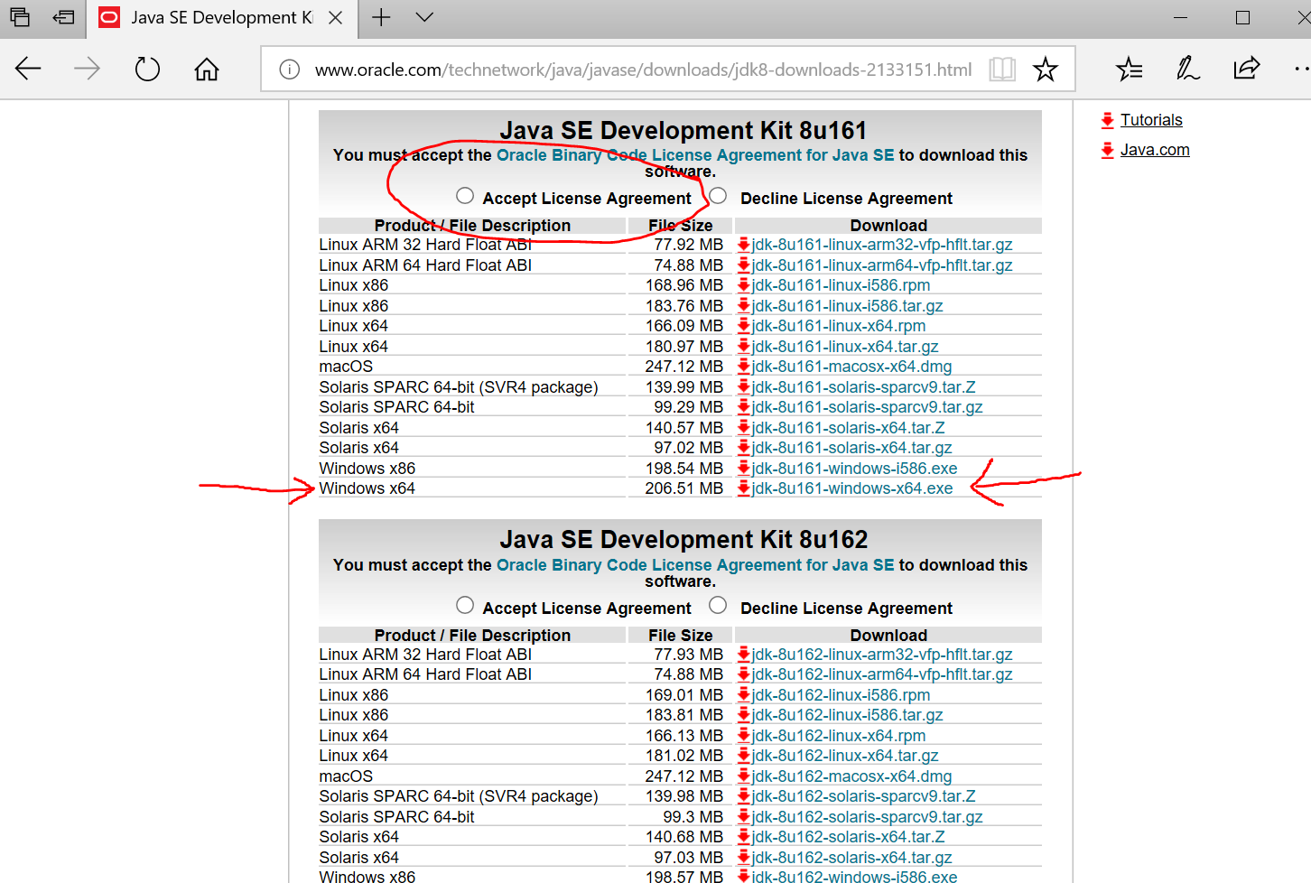Open a new tab with plus icon
The height and width of the screenshot is (883, 1311).
pyautogui.click(x=382, y=17)
